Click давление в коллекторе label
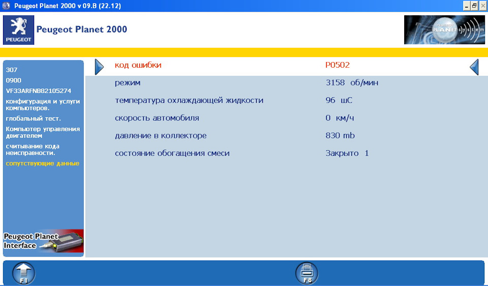The height and width of the screenshot is (286, 488). click(x=161, y=136)
